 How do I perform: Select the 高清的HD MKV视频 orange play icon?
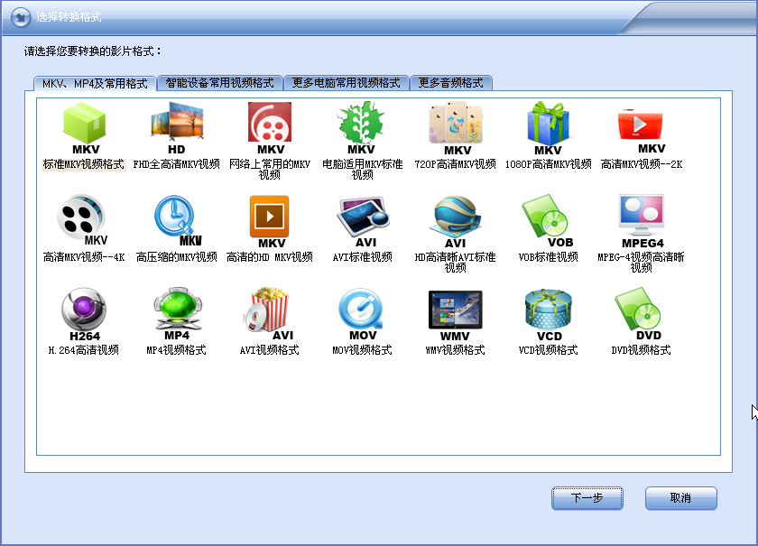(x=270, y=221)
